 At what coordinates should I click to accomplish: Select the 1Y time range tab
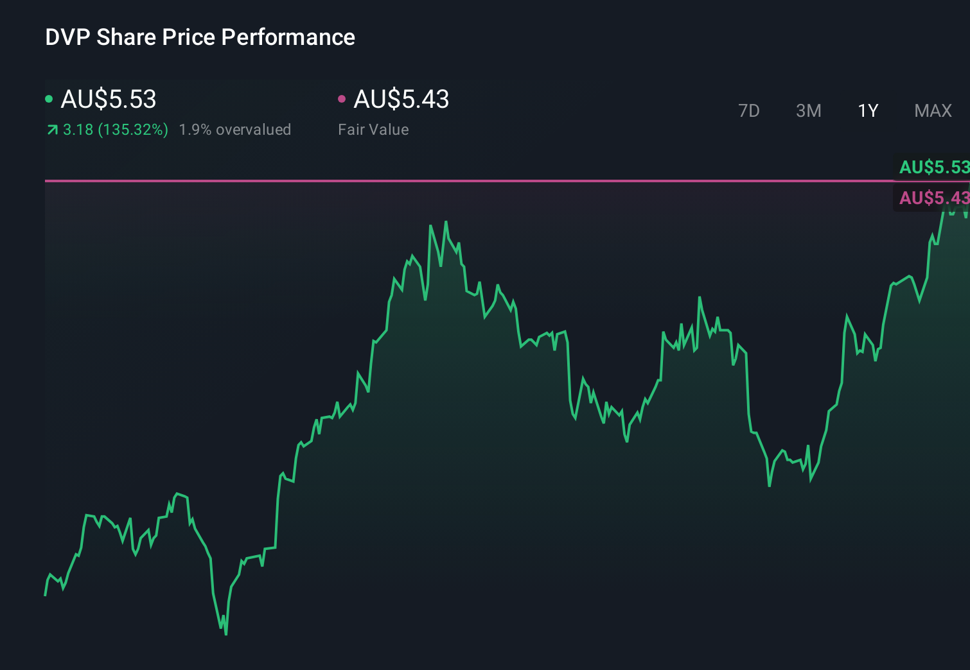click(x=868, y=111)
